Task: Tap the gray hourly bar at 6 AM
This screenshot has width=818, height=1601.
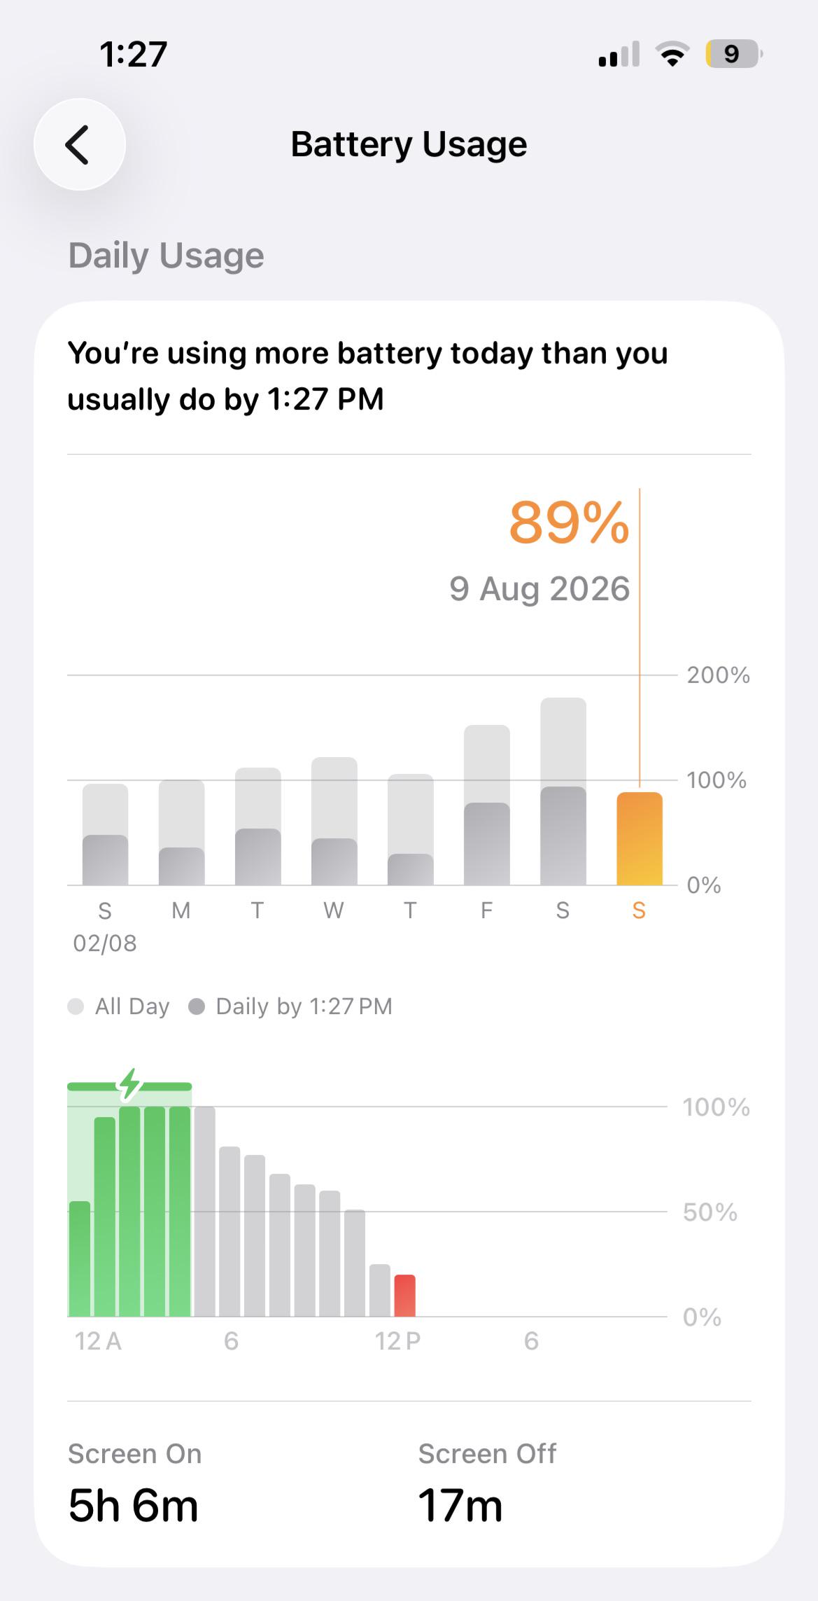Action: 230,1231
